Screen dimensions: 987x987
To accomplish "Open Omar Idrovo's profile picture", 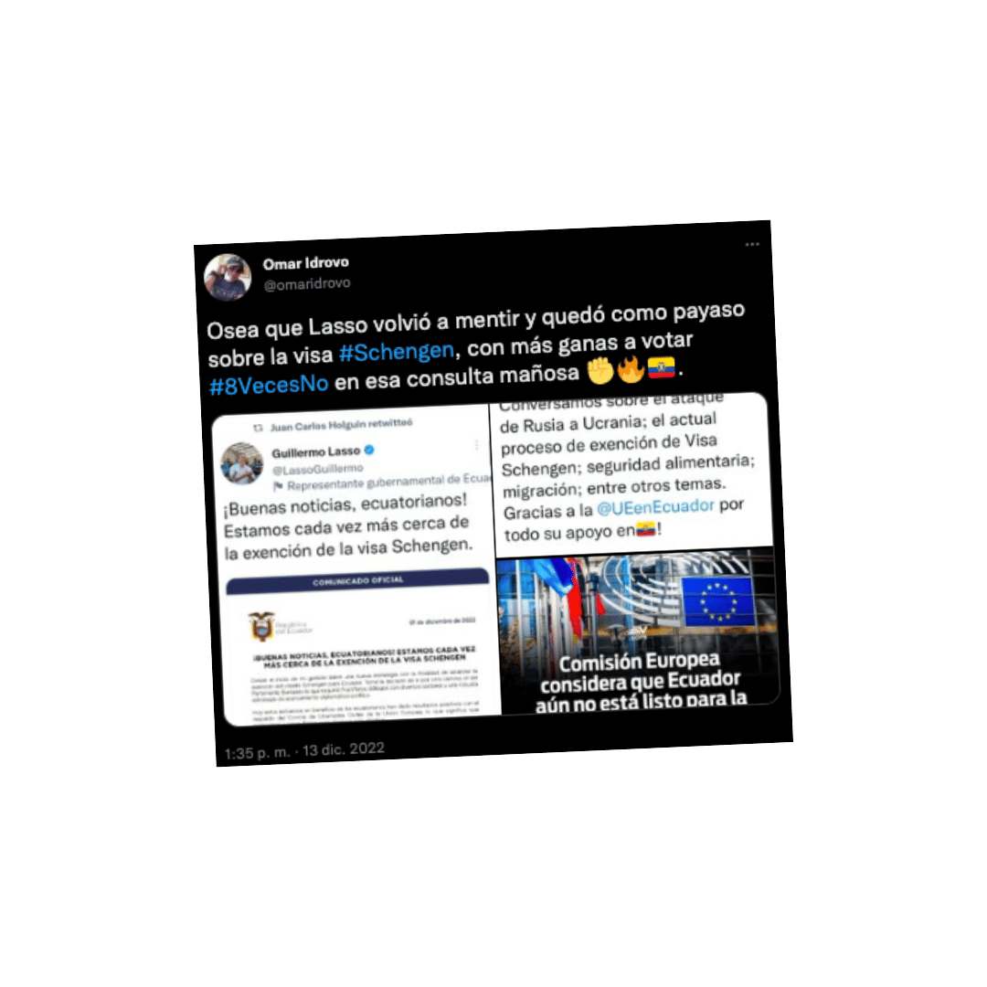I will pos(228,277).
